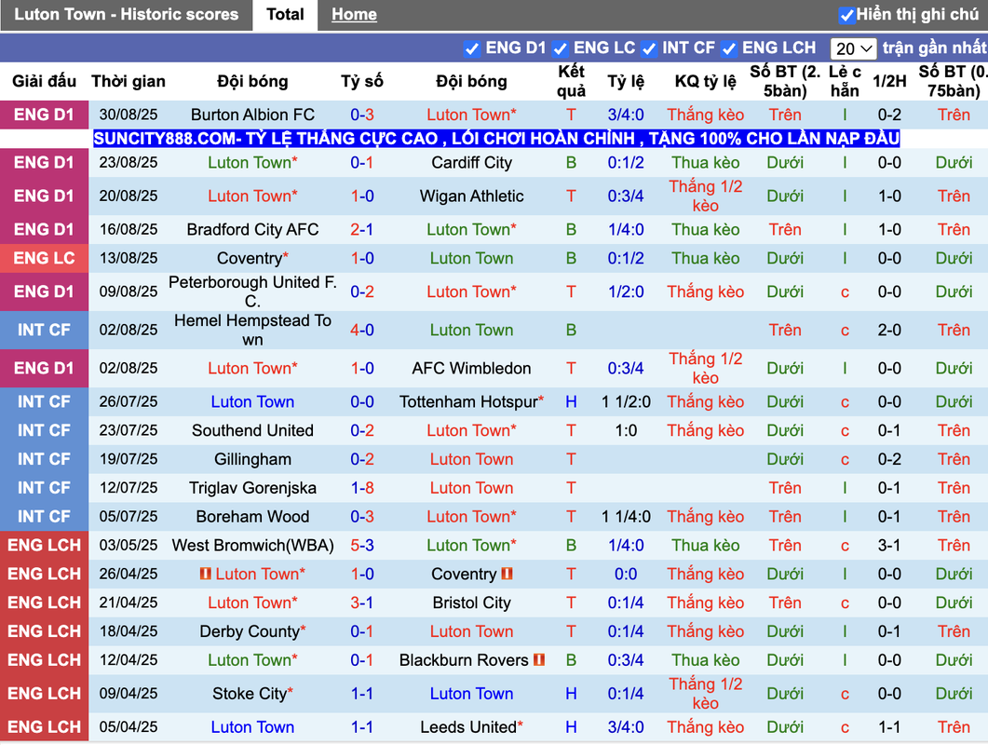Open Wigan Athletic team link
This screenshot has height=745, width=988.
click(x=471, y=196)
